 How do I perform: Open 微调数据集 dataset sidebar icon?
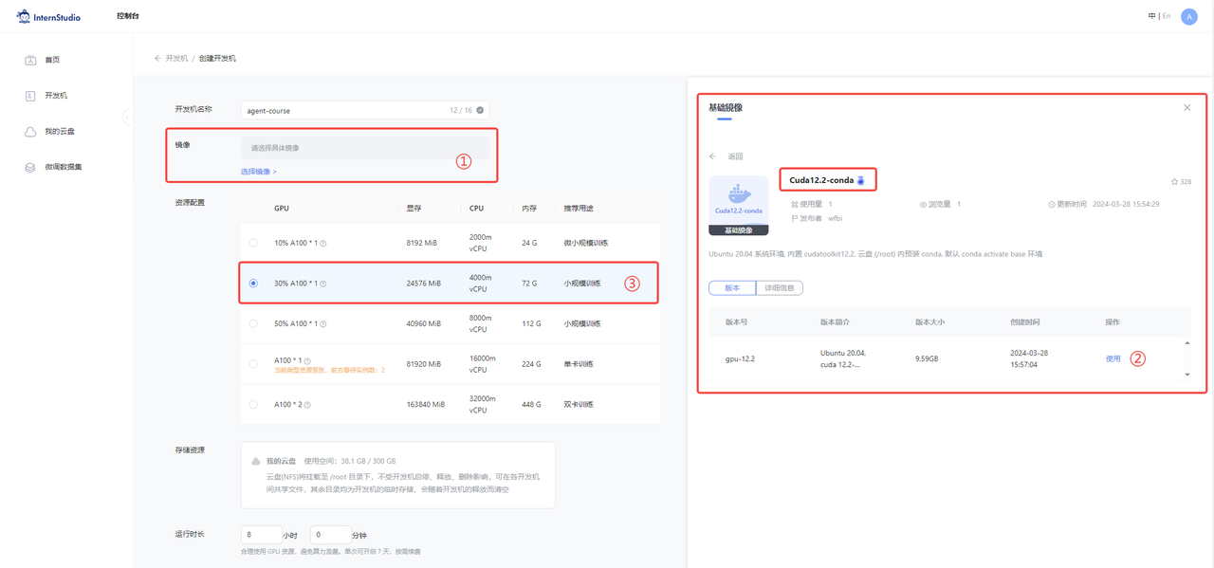(30, 167)
